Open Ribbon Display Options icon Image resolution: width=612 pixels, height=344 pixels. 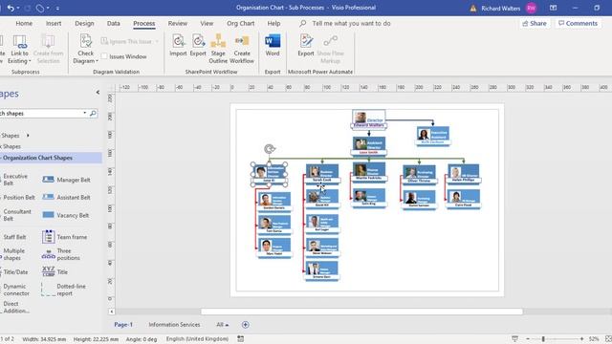tap(553, 8)
